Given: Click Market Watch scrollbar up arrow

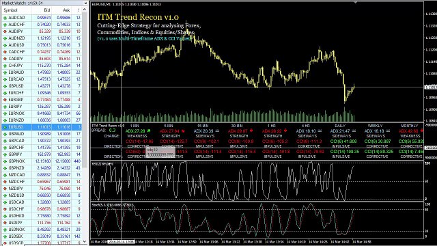Looking at the screenshot, I should pyautogui.click(x=85, y=10).
